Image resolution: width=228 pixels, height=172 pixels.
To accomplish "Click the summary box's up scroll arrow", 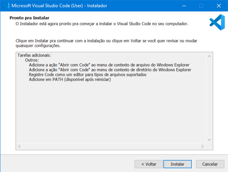I will 209,56.
